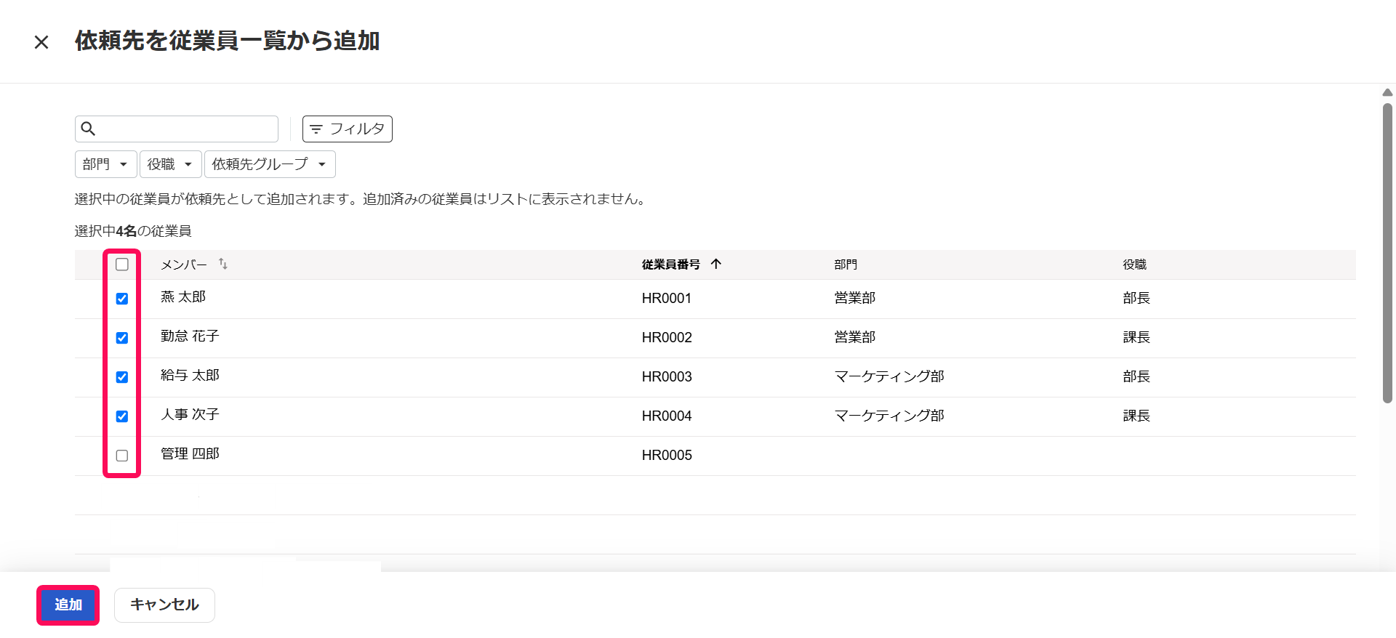
Task: Sort by the メンバー column header
Action: pos(184,265)
